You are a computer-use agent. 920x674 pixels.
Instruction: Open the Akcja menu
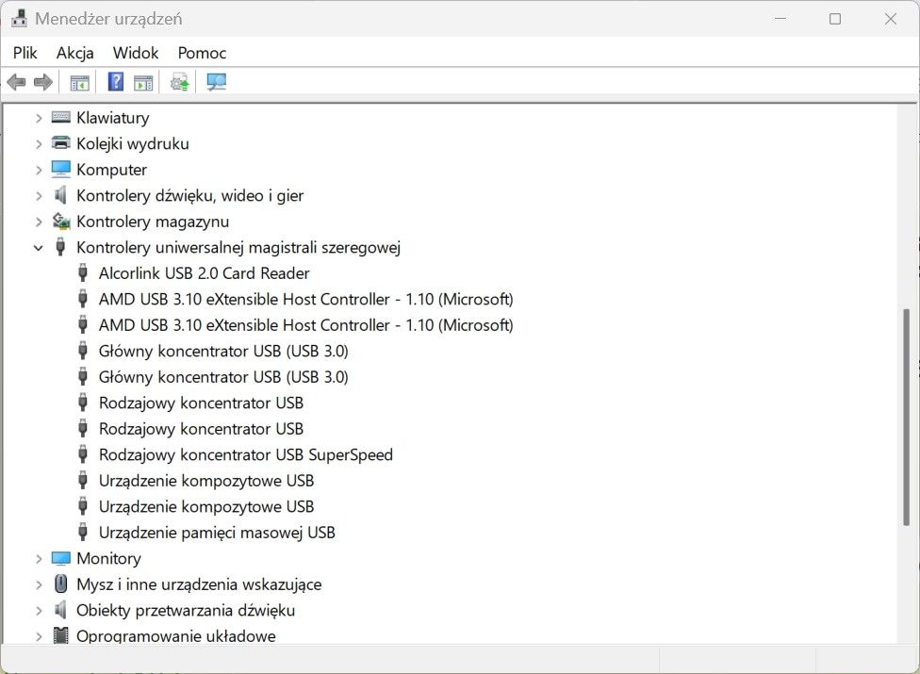[75, 53]
